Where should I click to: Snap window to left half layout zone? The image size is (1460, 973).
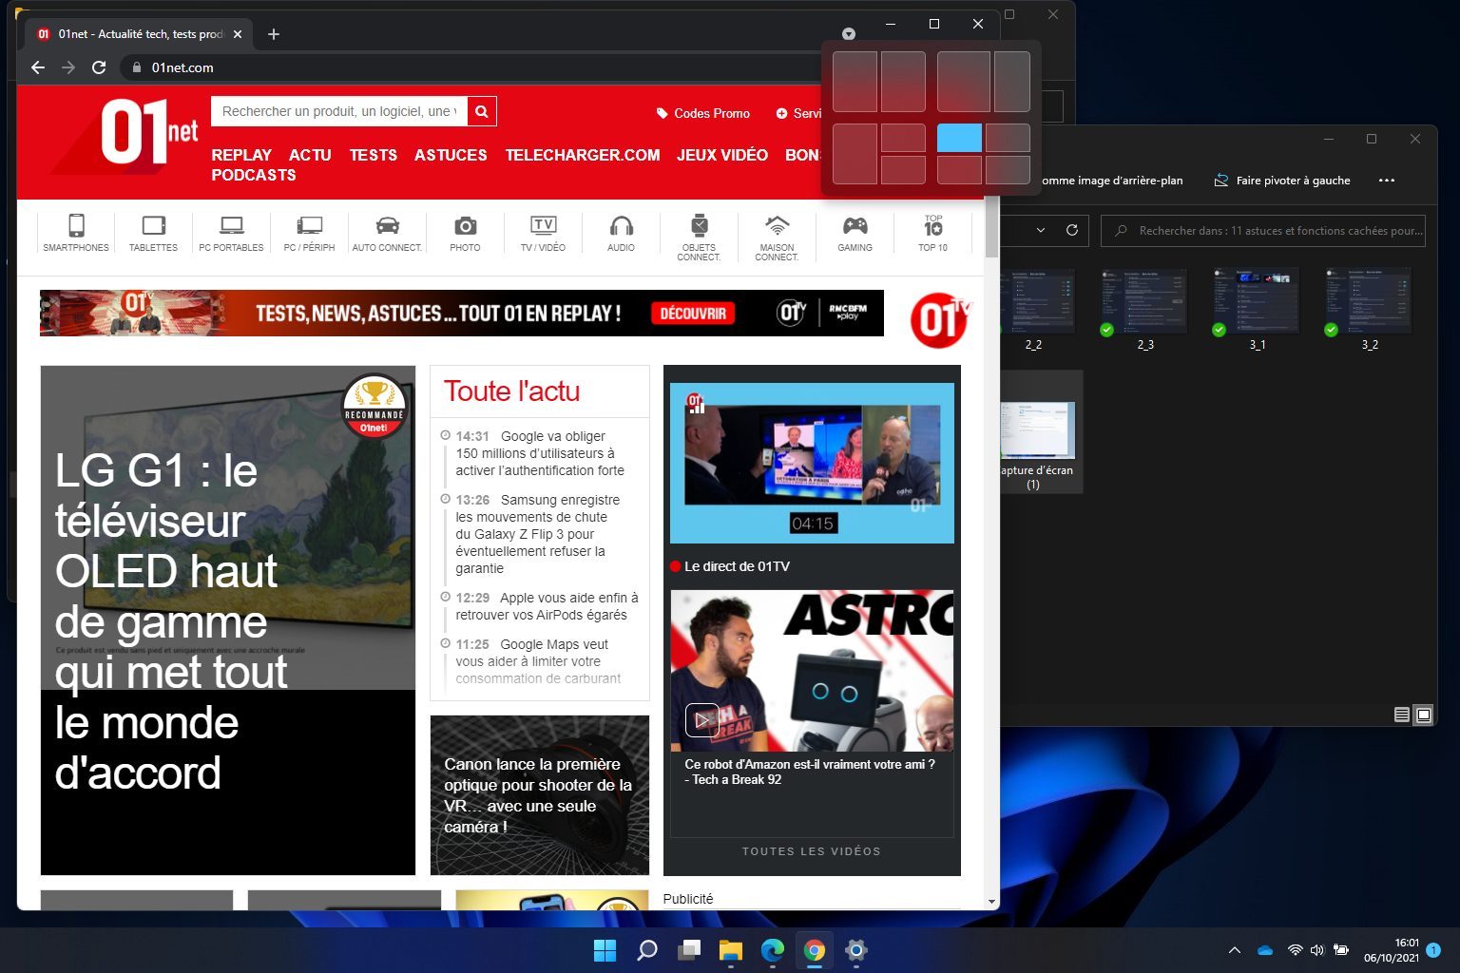click(x=855, y=82)
